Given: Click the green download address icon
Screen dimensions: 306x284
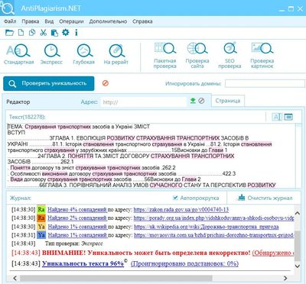Looking at the screenshot, I should 193,101.
